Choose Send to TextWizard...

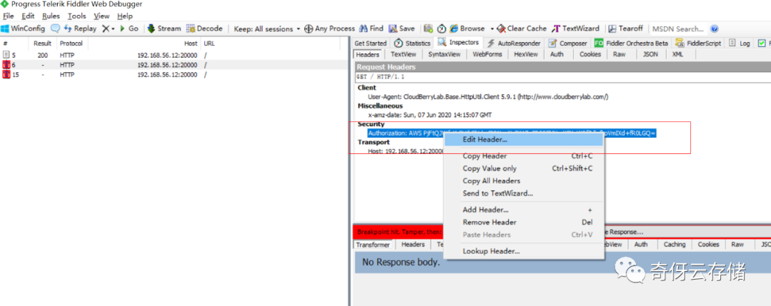[x=524, y=193]
